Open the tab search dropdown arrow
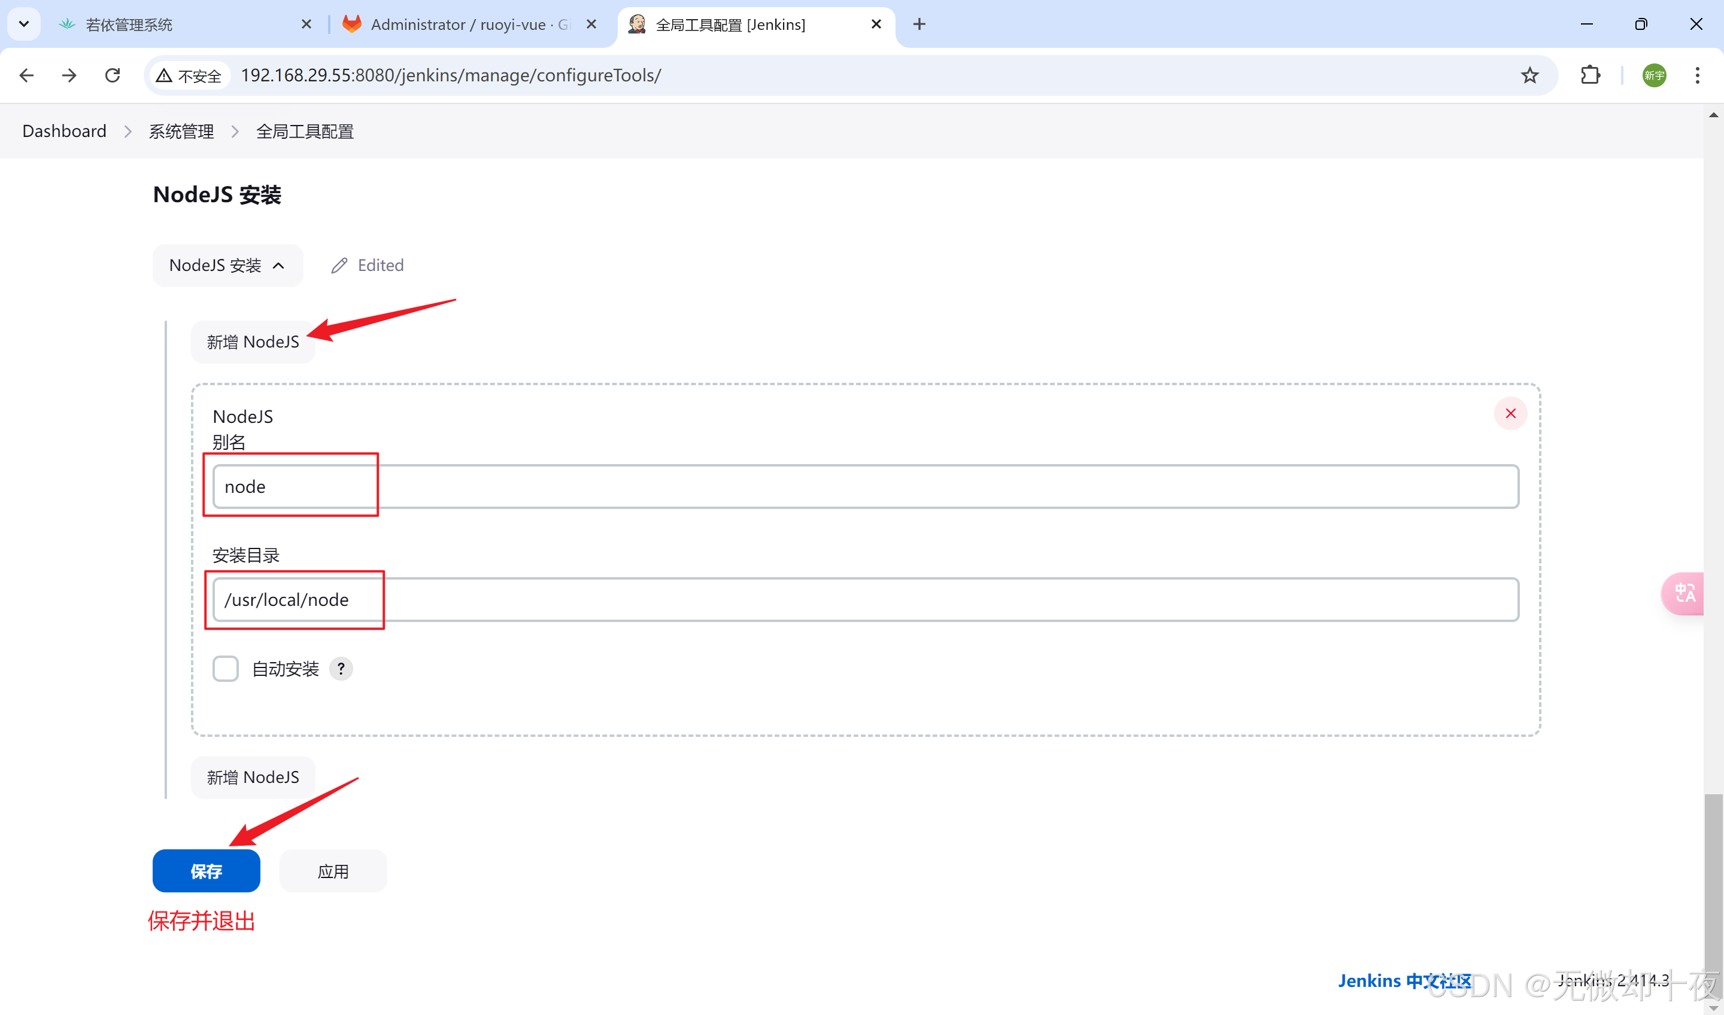 pyautogui.click(x=24, y=25)
